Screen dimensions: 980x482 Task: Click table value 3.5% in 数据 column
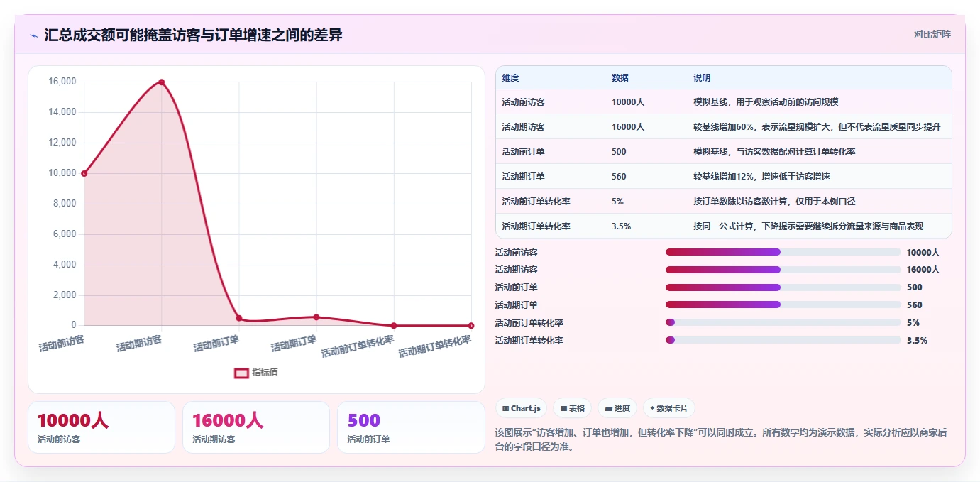pyautogui.click(x=621, y=226)
